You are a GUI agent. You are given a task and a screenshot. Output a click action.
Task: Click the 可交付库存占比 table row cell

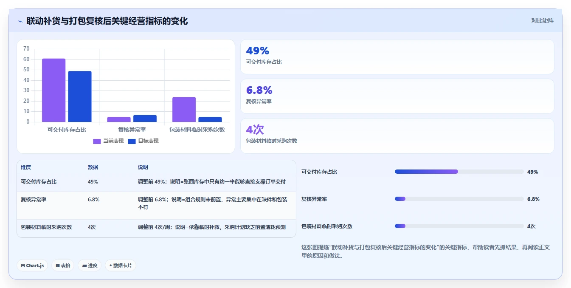(39, 182)
